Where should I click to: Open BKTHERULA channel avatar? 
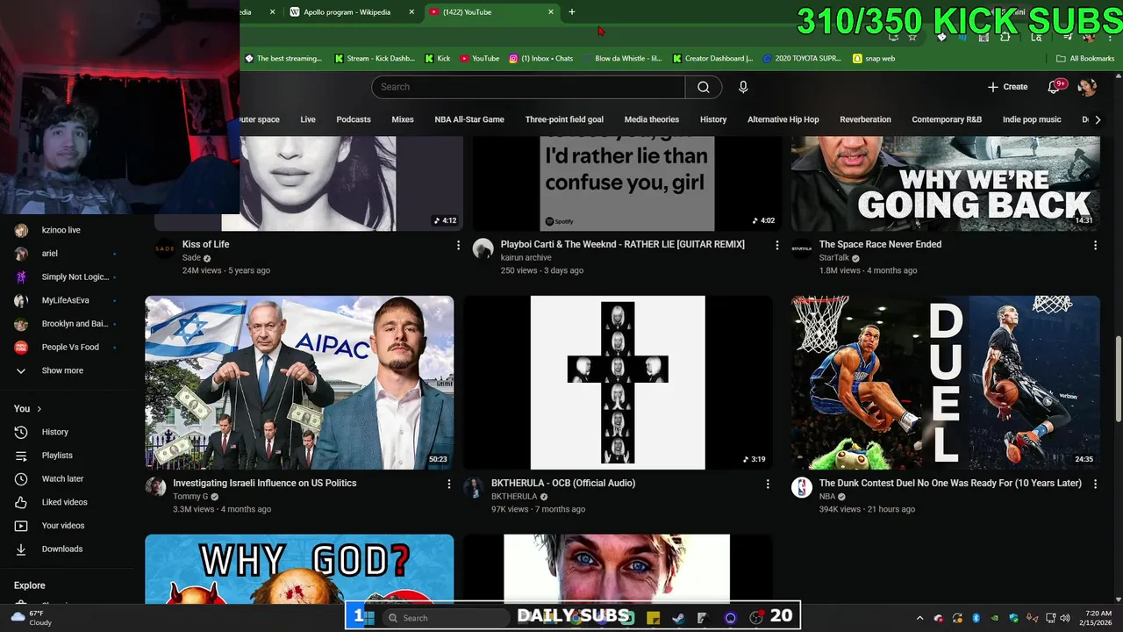coord(474,487)
